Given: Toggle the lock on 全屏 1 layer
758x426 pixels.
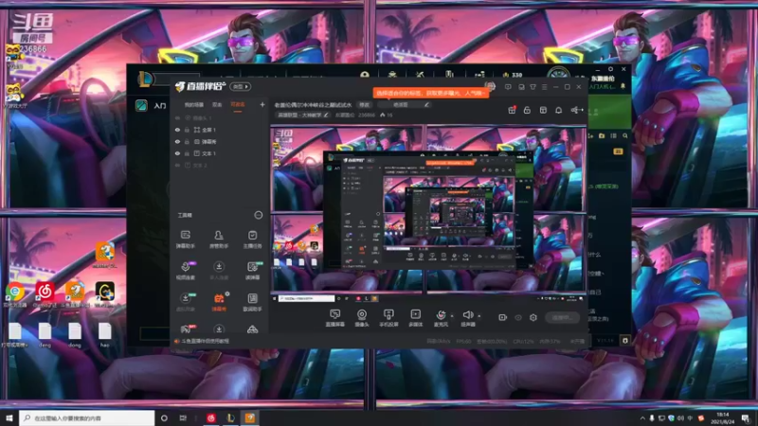Looking at the screenshot, I should (187, 130).
